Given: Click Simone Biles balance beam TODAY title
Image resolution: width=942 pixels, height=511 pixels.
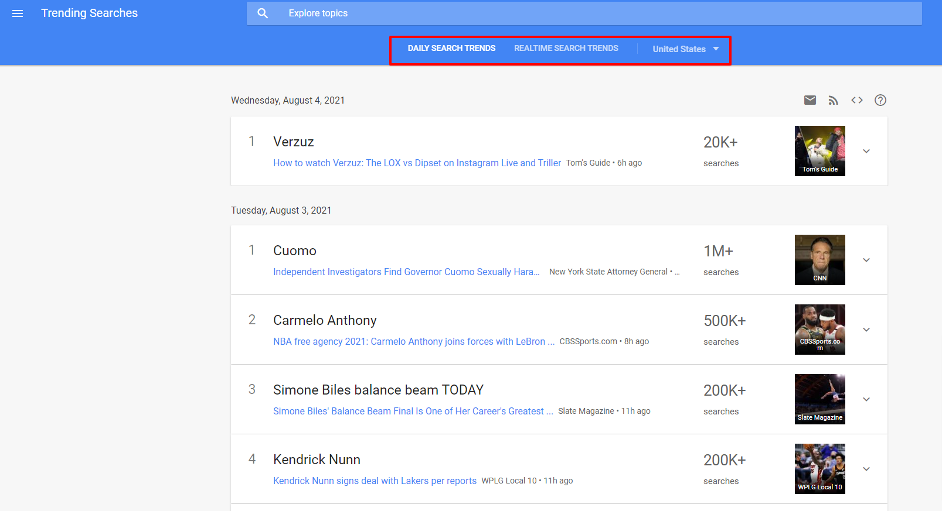Looking at the screenshot, I should click(379, 390).
